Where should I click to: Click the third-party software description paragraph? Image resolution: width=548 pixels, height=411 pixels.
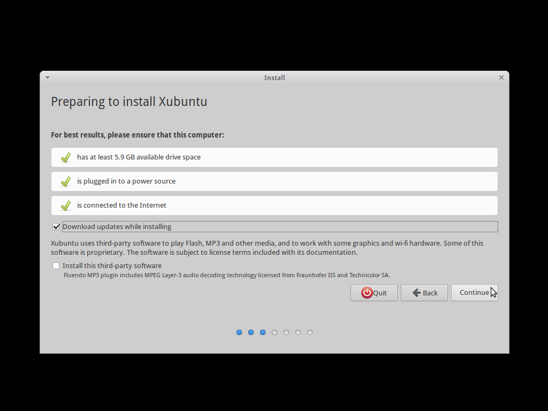pos(267,248)
